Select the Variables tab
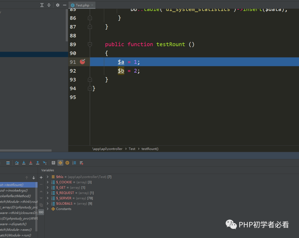This screenshot has width=299, height=238. coord(48,170)
